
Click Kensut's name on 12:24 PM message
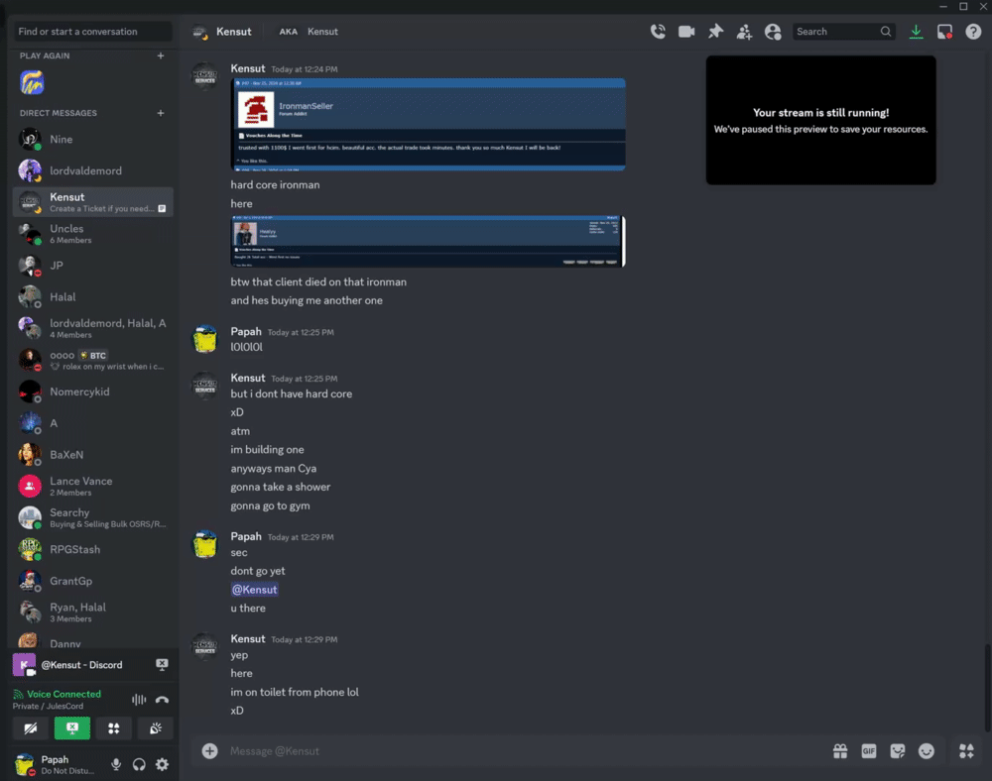[x=248, y=68]
